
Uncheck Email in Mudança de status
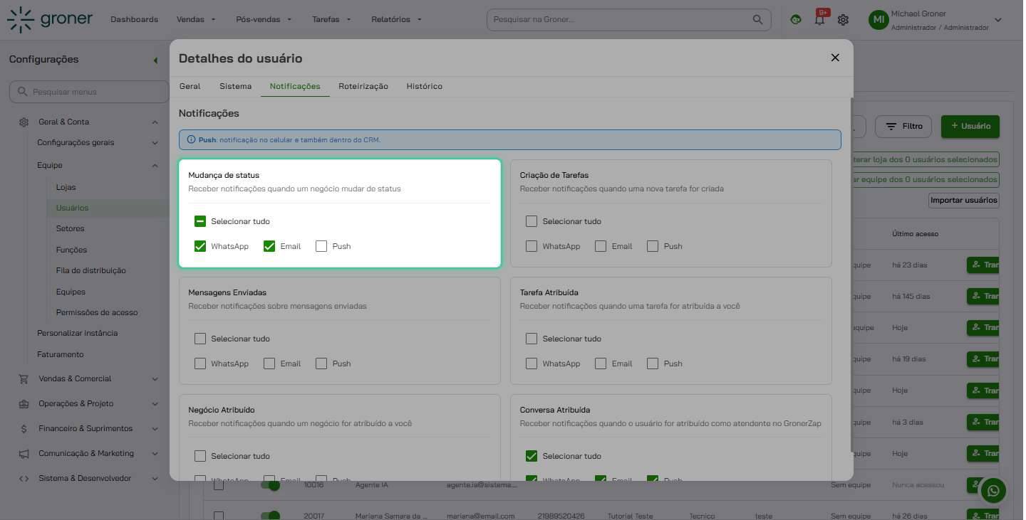tap(269, 246)
